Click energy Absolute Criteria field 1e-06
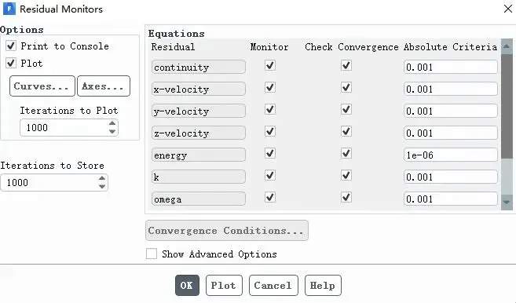The image size is (516, 303). (451, 155)
